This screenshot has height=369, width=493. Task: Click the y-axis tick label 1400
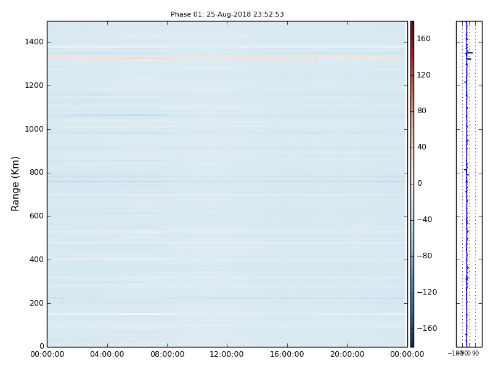tap(35, 42)
